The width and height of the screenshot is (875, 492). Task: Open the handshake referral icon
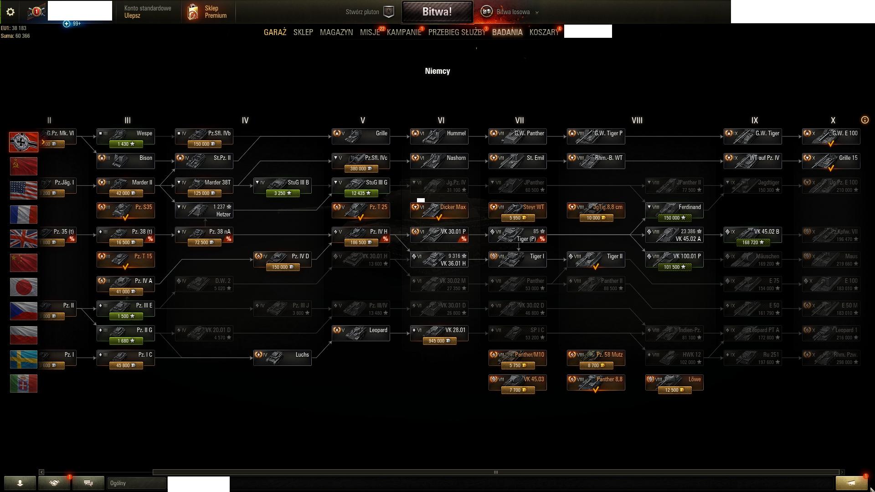[54, 483]
